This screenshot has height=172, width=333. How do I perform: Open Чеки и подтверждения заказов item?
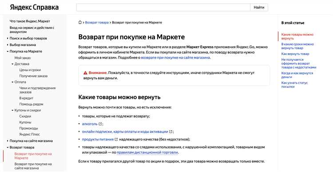point(37,90)
